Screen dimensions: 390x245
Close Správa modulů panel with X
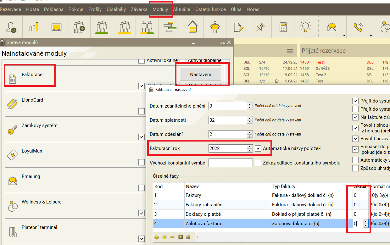coord(229,42)
